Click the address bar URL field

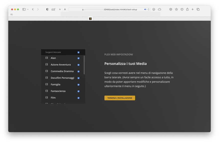[109, 9]
